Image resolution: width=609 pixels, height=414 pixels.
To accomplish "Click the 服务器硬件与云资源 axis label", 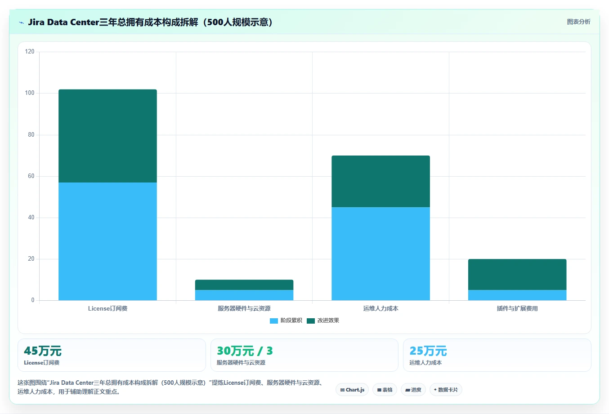I will 244,308.
